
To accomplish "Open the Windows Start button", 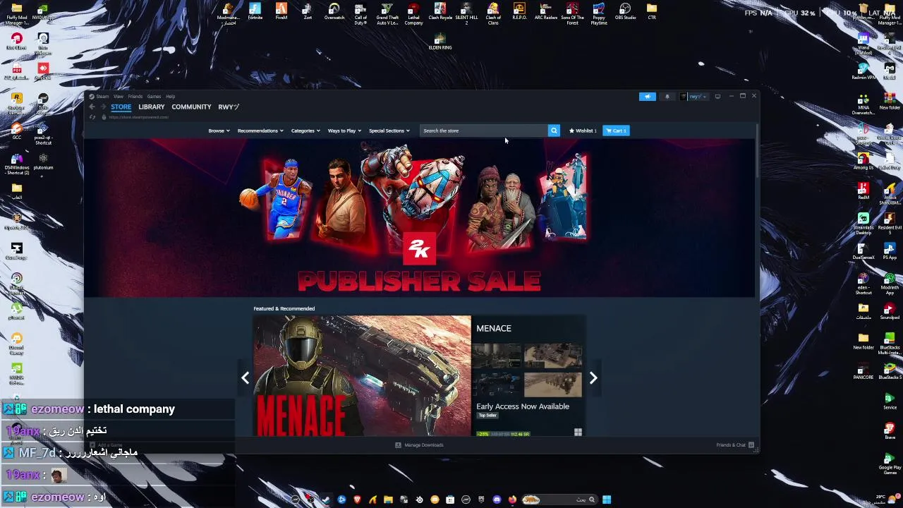I will (607, 500).
